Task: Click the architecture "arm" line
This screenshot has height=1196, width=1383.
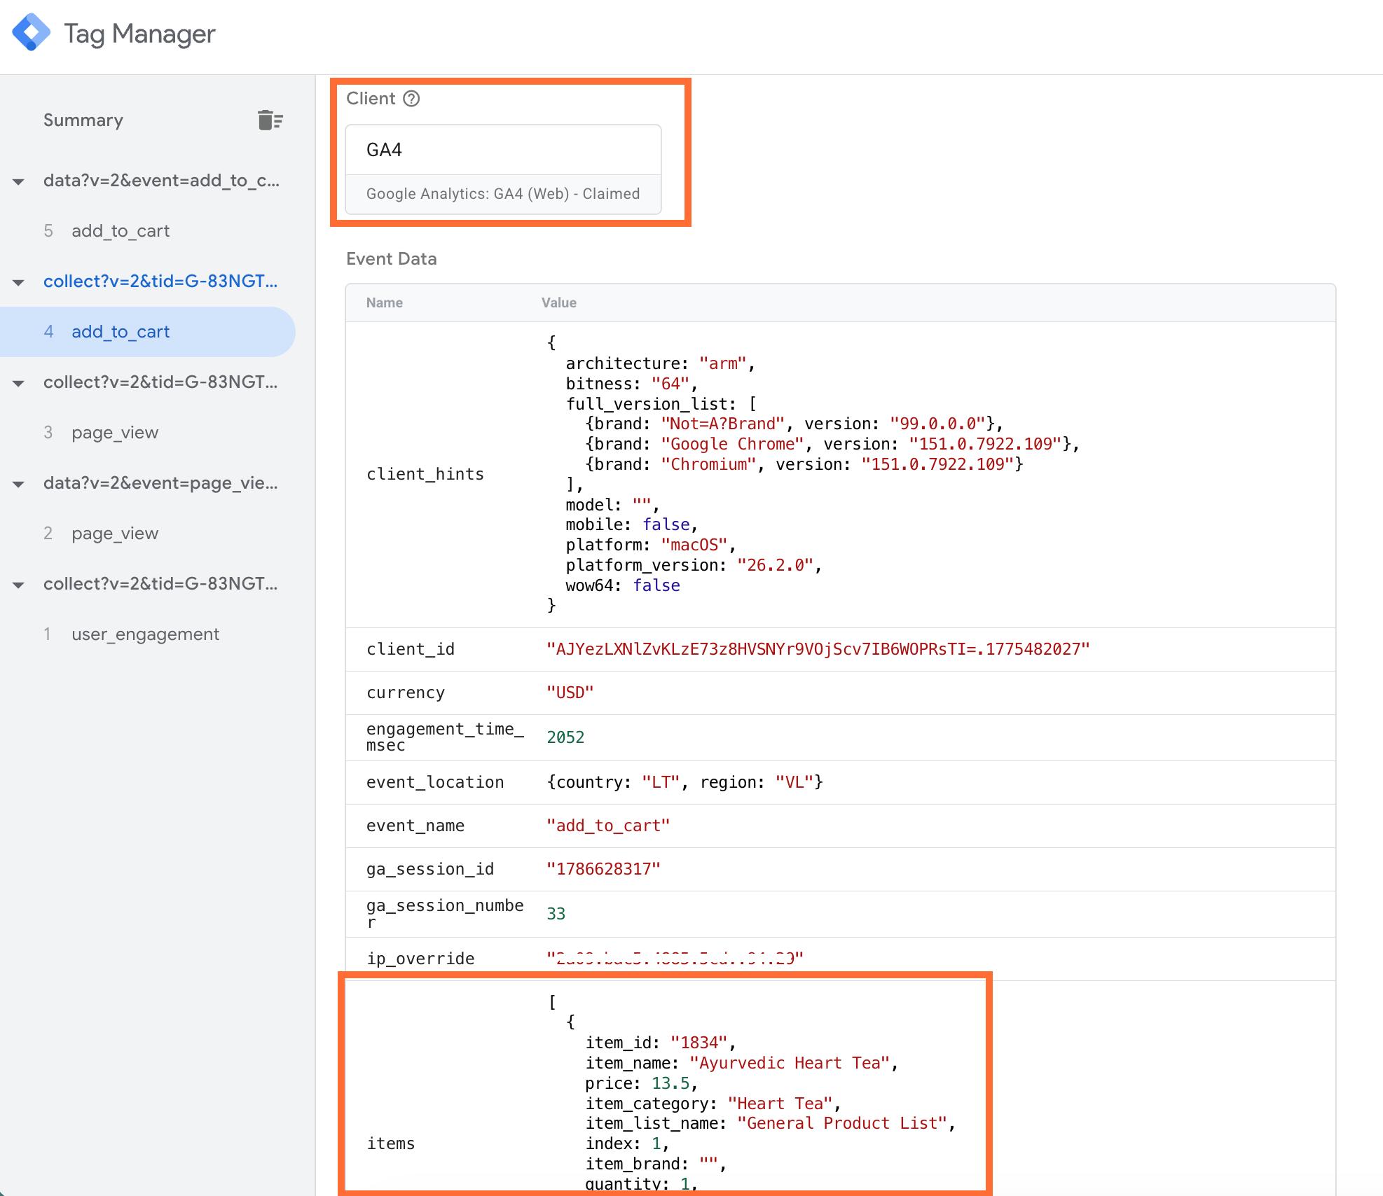Action: [x=660, y=363]
